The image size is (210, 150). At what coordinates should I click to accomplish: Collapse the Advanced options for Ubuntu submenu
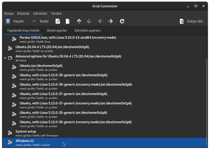click(x=5, y=58)
